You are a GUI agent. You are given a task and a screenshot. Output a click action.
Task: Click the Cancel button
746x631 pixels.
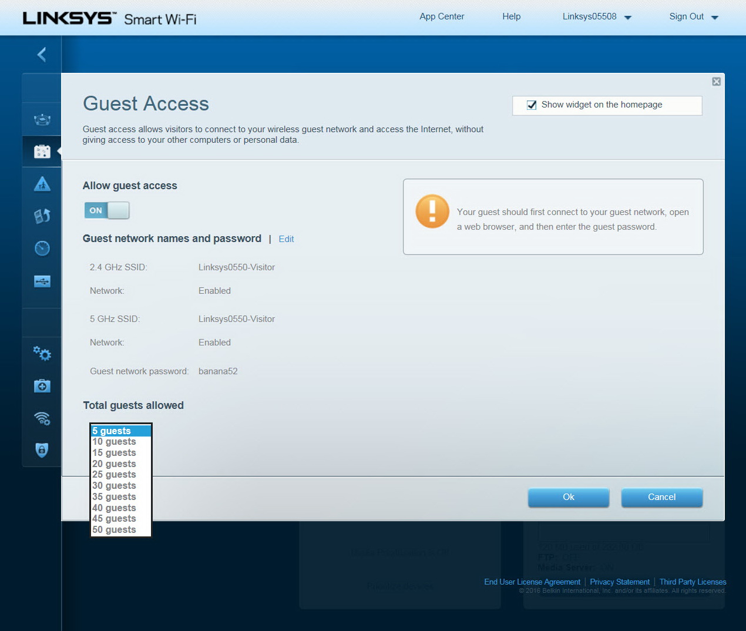point(661,497)
